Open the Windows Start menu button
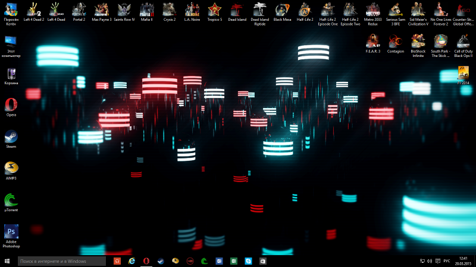The height and width of the screenshot is (267, 476). 7,261
